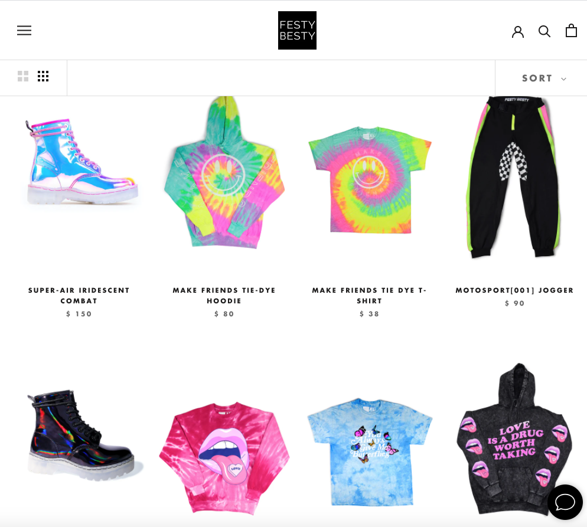The image size is (587, 527).
Task: Open Make Friends Tie Dye T-Shirt link
Action: [x=370, y=296]
